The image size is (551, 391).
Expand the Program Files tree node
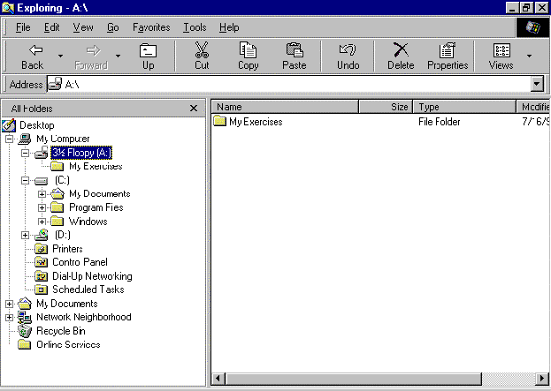pyautogui.click(x=42, y=207)
